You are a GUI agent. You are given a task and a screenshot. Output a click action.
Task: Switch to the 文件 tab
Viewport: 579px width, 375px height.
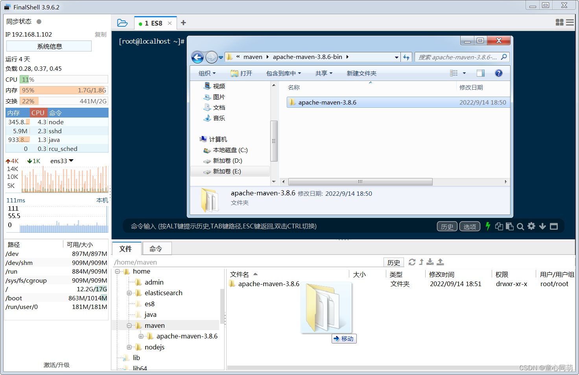[x=126, y=248]
